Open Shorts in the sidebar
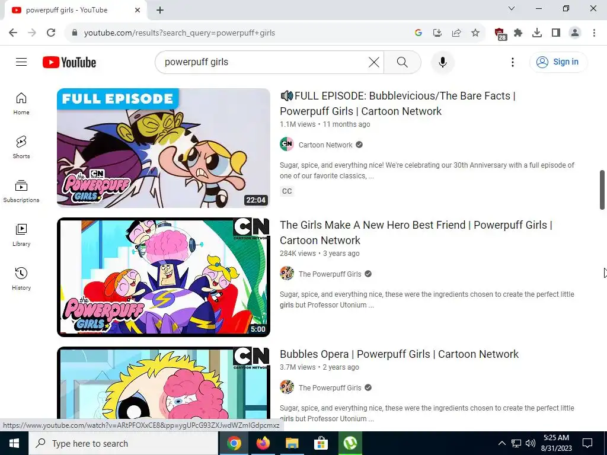The height and width of the screenshot is (455, 607). 21,148
